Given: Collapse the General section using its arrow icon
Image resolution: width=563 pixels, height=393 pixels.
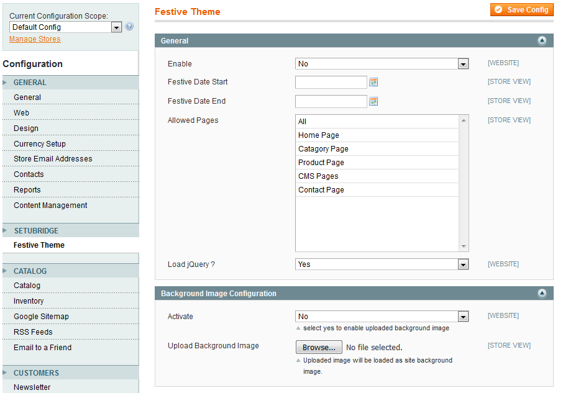Looking at the screenshot, I should point(542,41).
